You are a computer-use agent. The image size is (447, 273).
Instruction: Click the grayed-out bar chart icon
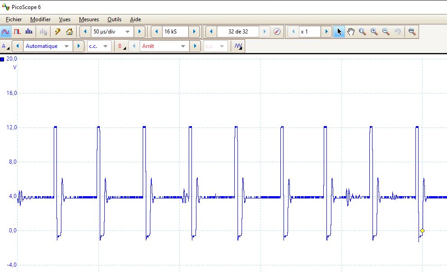coord(43,31)
